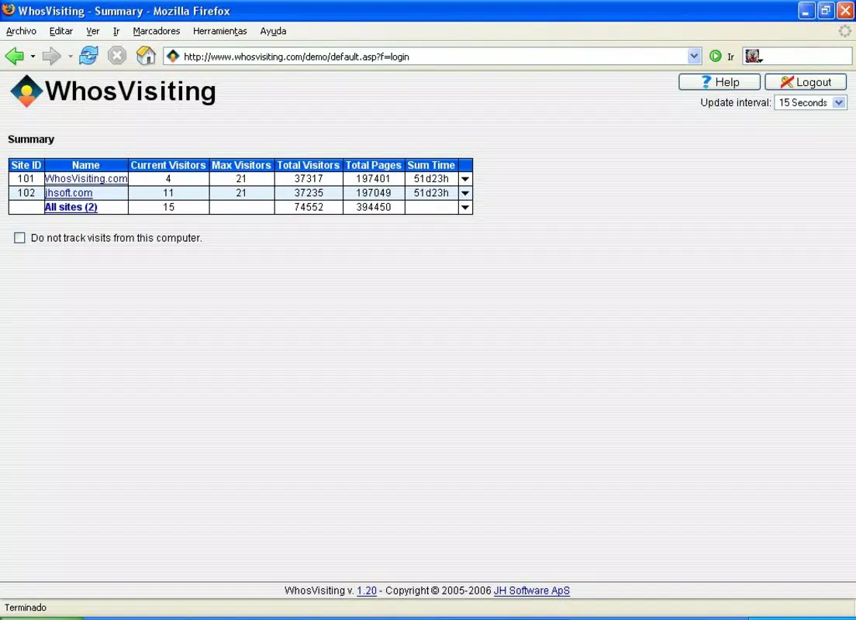Open the address bar URL history dropdown
This screenshot has width=856, height=620.
coord(694,56)
